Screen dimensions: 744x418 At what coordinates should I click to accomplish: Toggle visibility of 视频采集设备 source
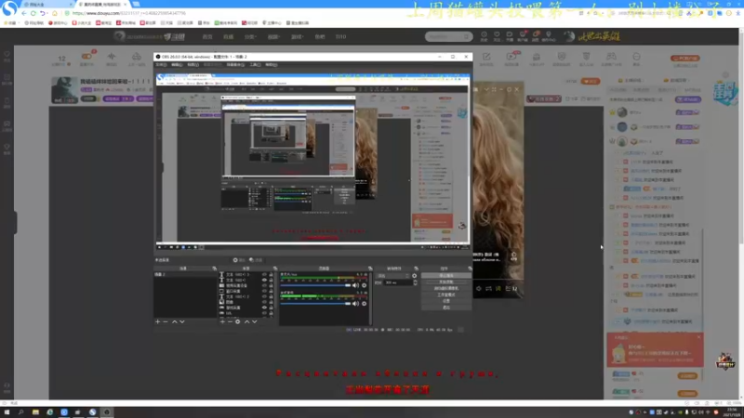point(264,286)
